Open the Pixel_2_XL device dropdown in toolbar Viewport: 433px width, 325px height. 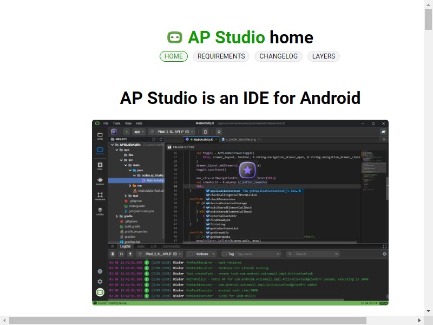pyautogui.click(x=175, y=132)
